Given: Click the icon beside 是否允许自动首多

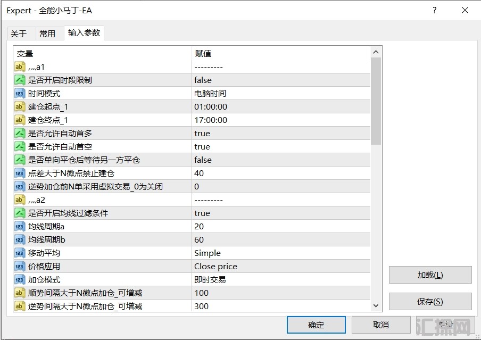Looking at the screenshot, I should click(20, 133).
